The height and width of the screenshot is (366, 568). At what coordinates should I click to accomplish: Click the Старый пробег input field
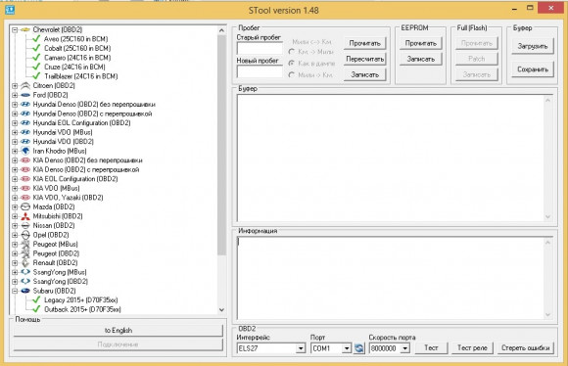pyautogui.click(x=260, y=48)
